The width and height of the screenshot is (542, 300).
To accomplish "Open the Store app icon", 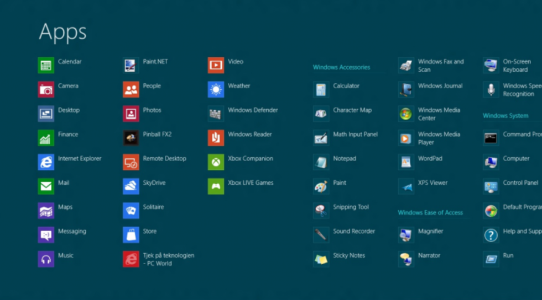I will 131,235.
